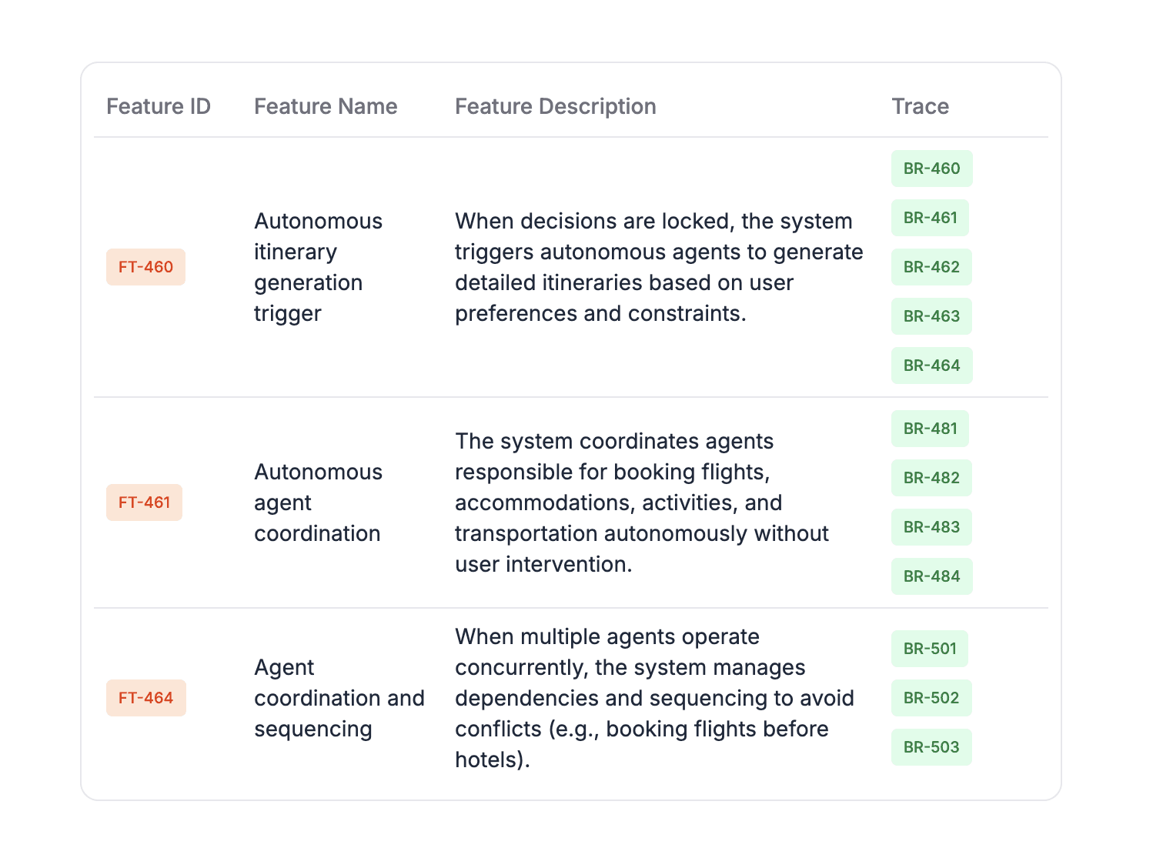Select the FT-464 feature ID badge
Screen dimensions: 1153x868
145,698
